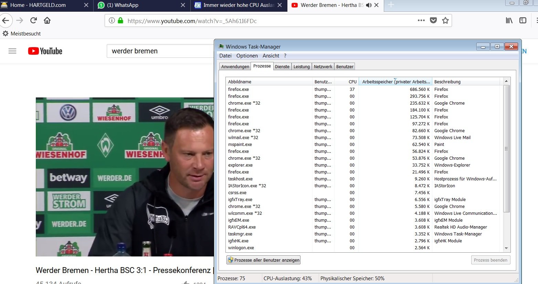Close the HARTGELD.com tab

(x=86, y=5)
